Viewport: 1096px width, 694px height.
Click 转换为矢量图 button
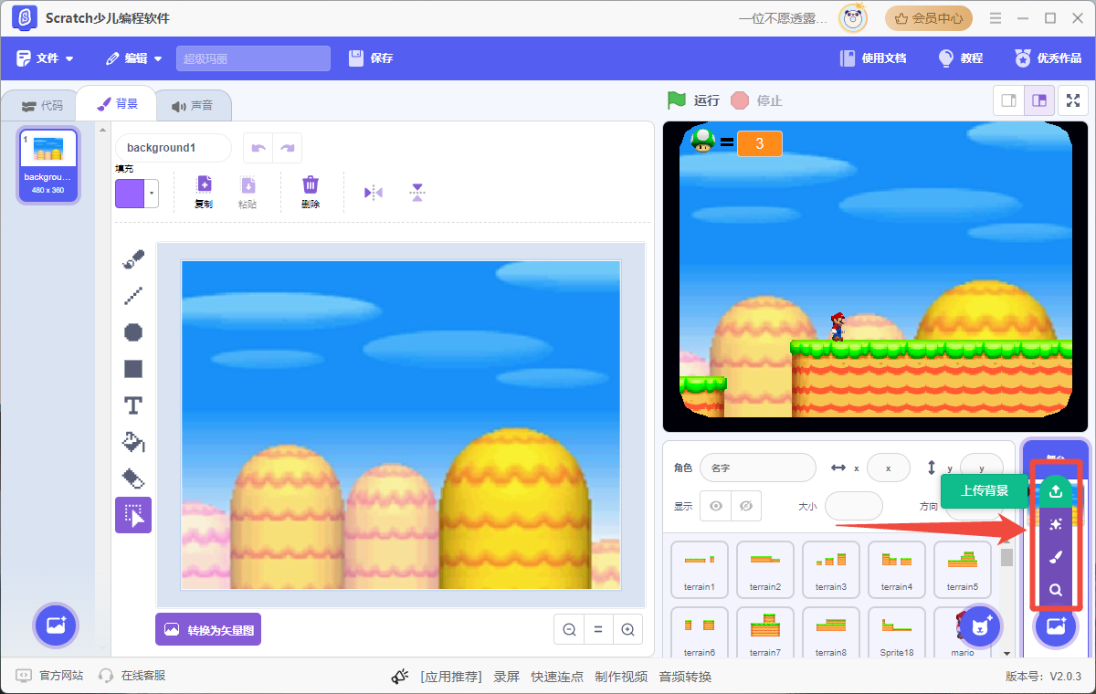(208, 629)
